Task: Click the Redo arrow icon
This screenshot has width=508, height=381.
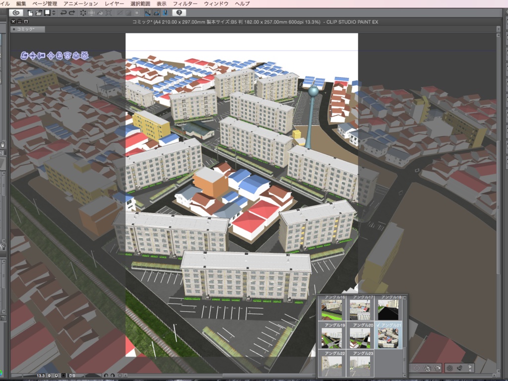Action: 71,14
